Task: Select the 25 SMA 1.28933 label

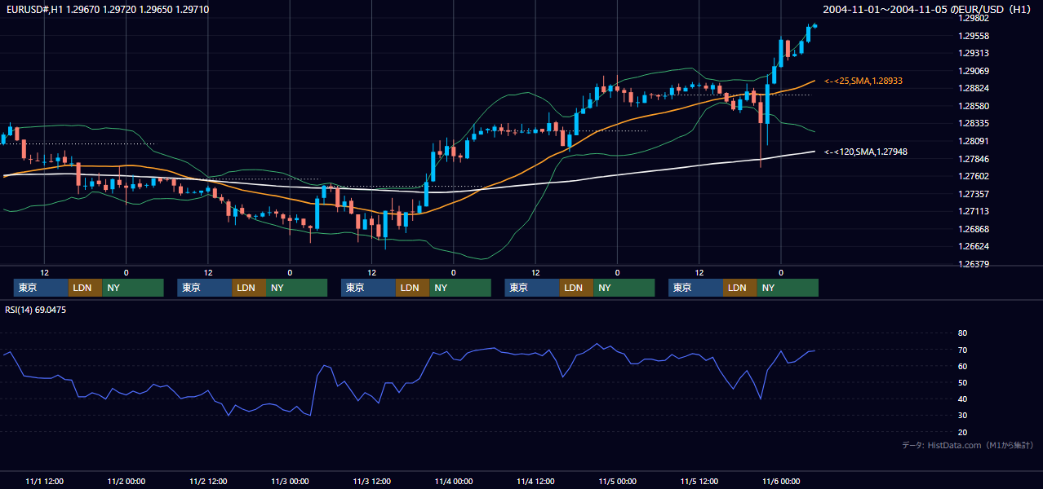Action: [863, 81]
